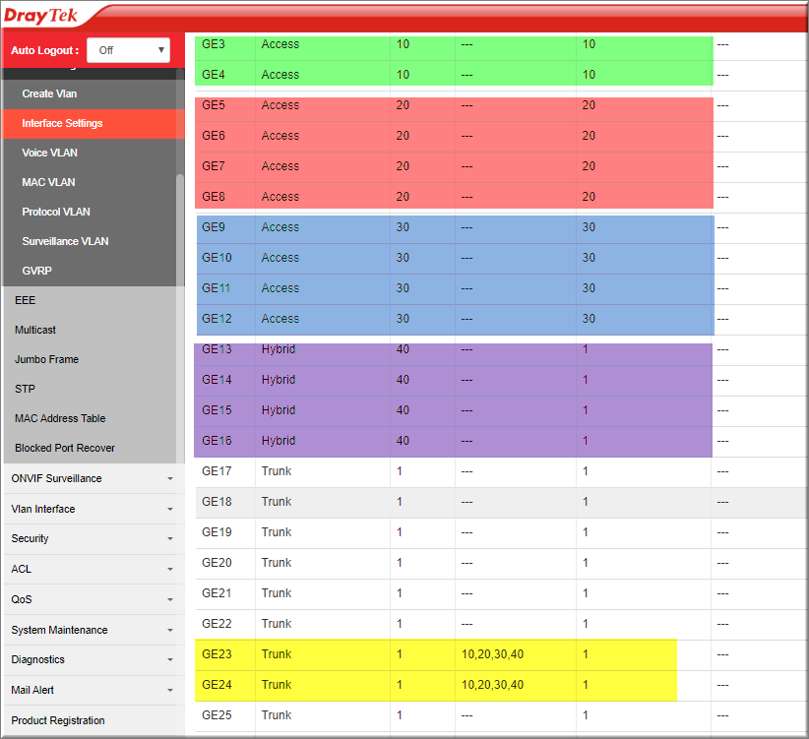This screenshot has width=809, height=739.
Task: Click Trunk mode cell in GE17 row
Action: (323, 471)
